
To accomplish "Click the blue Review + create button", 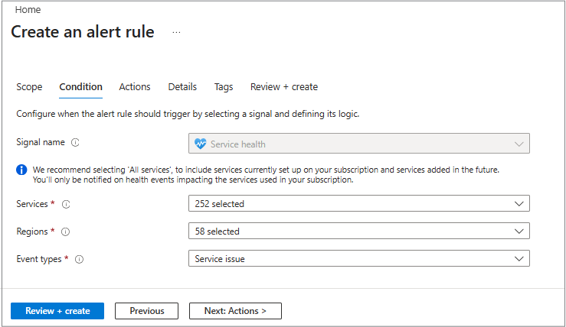I will 57,311.
